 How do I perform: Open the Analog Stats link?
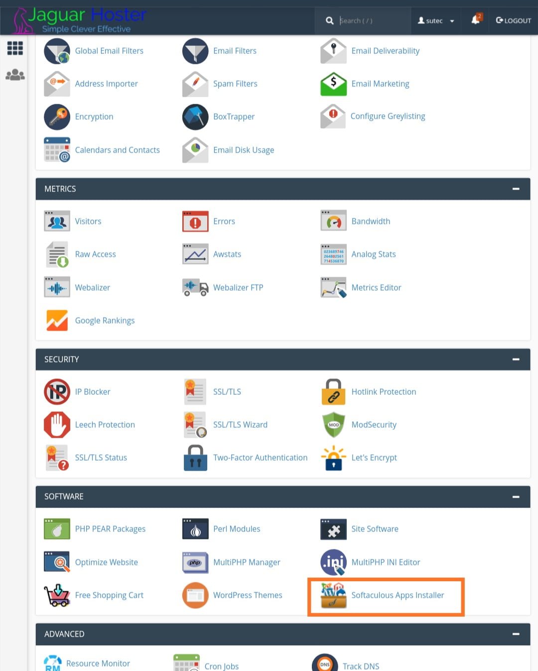point(374,254)
